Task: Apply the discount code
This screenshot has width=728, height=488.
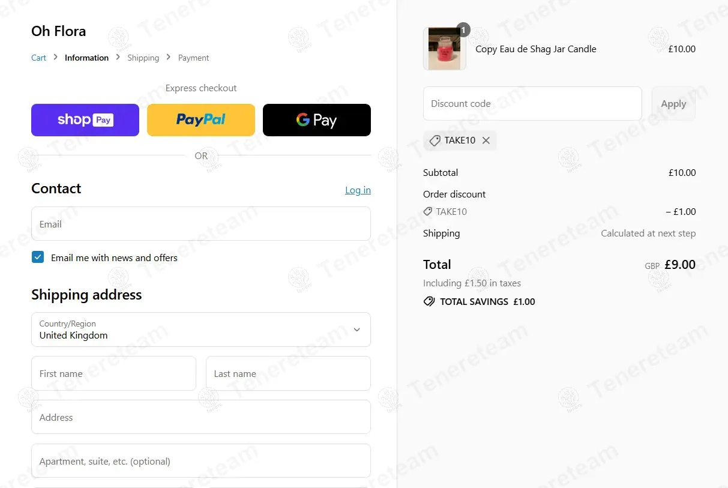Action: [673, 103]
